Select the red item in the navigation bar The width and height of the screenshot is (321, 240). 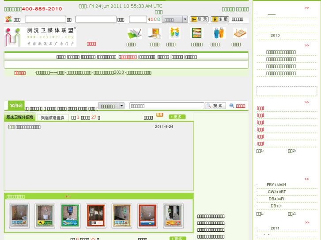pos(129,57)
